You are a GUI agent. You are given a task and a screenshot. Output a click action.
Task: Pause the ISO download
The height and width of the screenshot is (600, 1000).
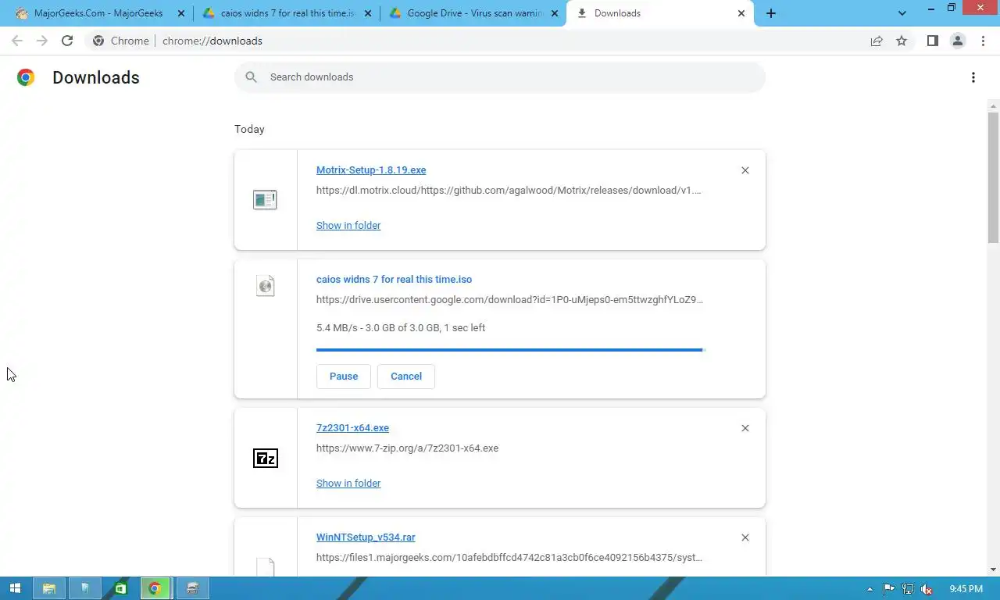point(344,377)
